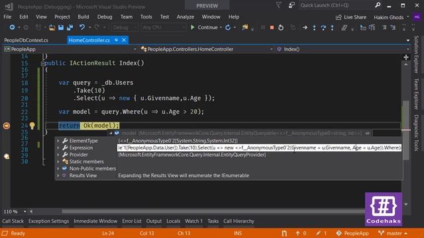
Task: Close the HomeController.cs tab
Action: (x=124, y=40)
